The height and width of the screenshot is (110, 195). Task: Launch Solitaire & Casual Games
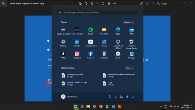132,44
